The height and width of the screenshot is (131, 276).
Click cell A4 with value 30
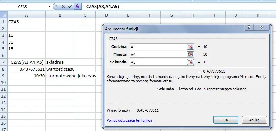27,42
